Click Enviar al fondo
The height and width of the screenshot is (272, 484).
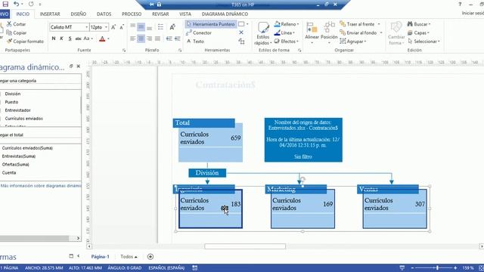point(358,32)
